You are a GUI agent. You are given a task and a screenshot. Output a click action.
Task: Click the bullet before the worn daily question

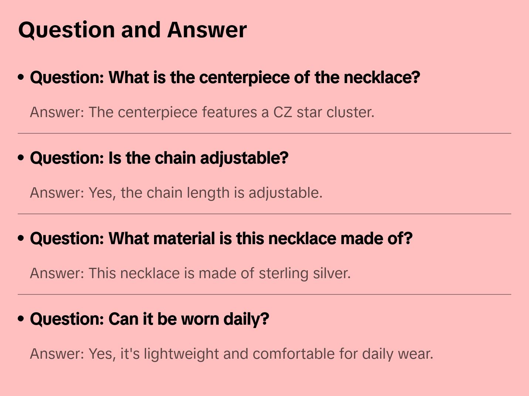click(x=21, y=319)
